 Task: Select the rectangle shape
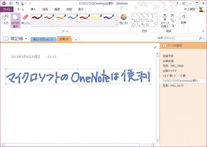[138, 20]
